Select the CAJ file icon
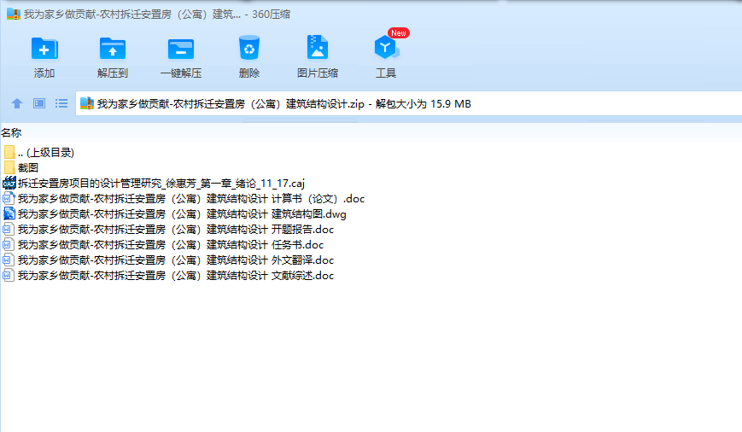 coord(9,183)
